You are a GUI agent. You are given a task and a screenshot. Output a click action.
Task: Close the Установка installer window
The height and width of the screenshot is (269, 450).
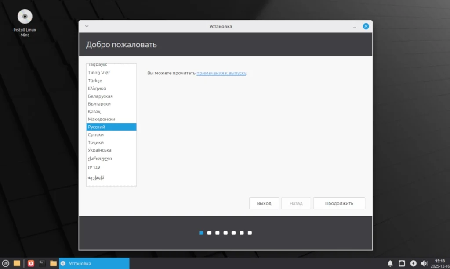pos(366,26)
